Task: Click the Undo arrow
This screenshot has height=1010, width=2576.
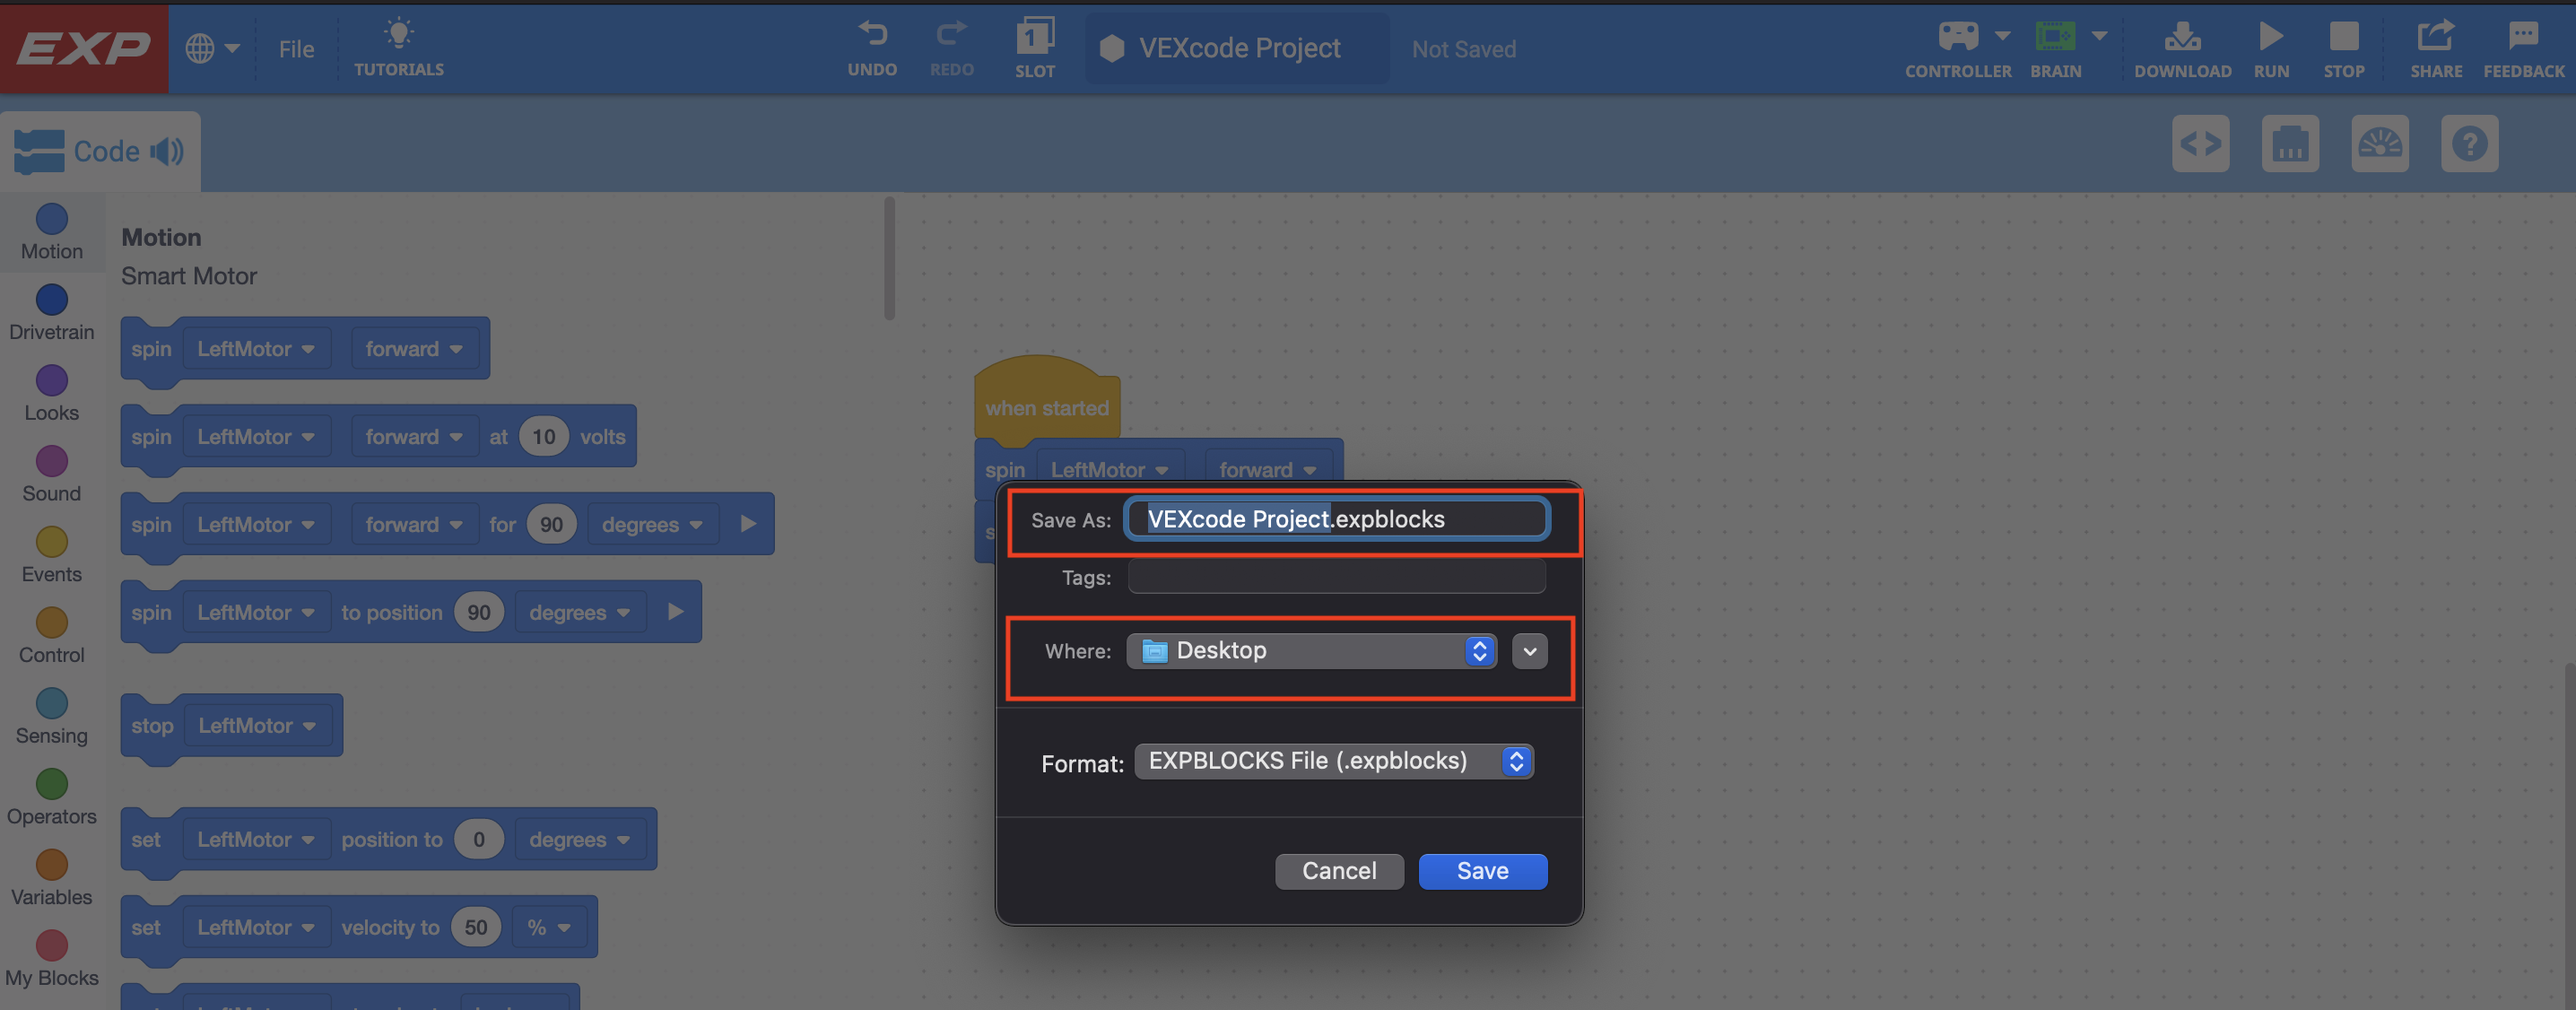Action: coord(872,34)
